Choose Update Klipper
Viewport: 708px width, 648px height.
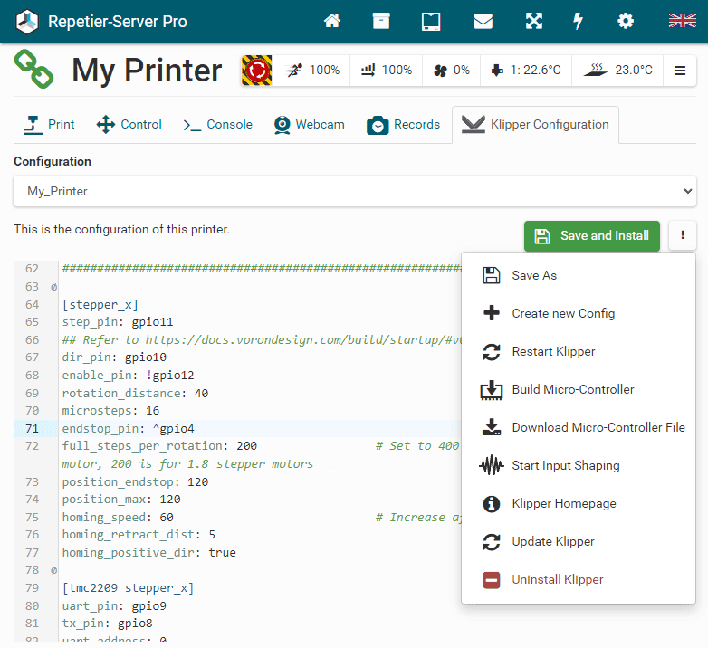[578, 541]
